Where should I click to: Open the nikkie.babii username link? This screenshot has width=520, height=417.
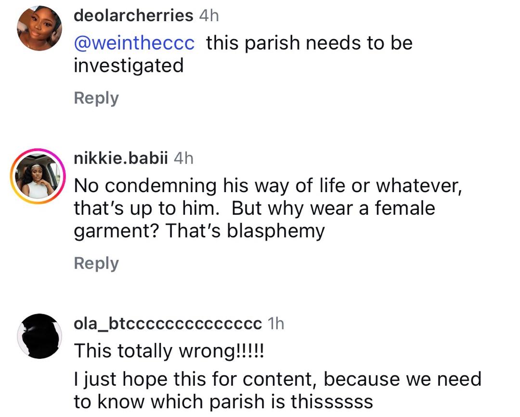[120, 158]
